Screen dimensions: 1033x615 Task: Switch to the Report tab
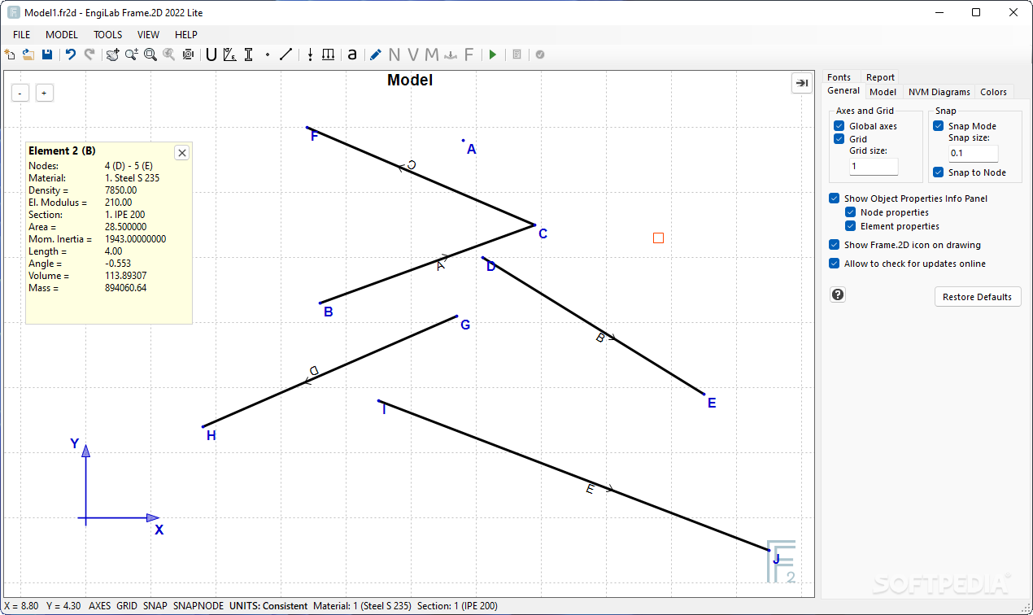(880, 77)
